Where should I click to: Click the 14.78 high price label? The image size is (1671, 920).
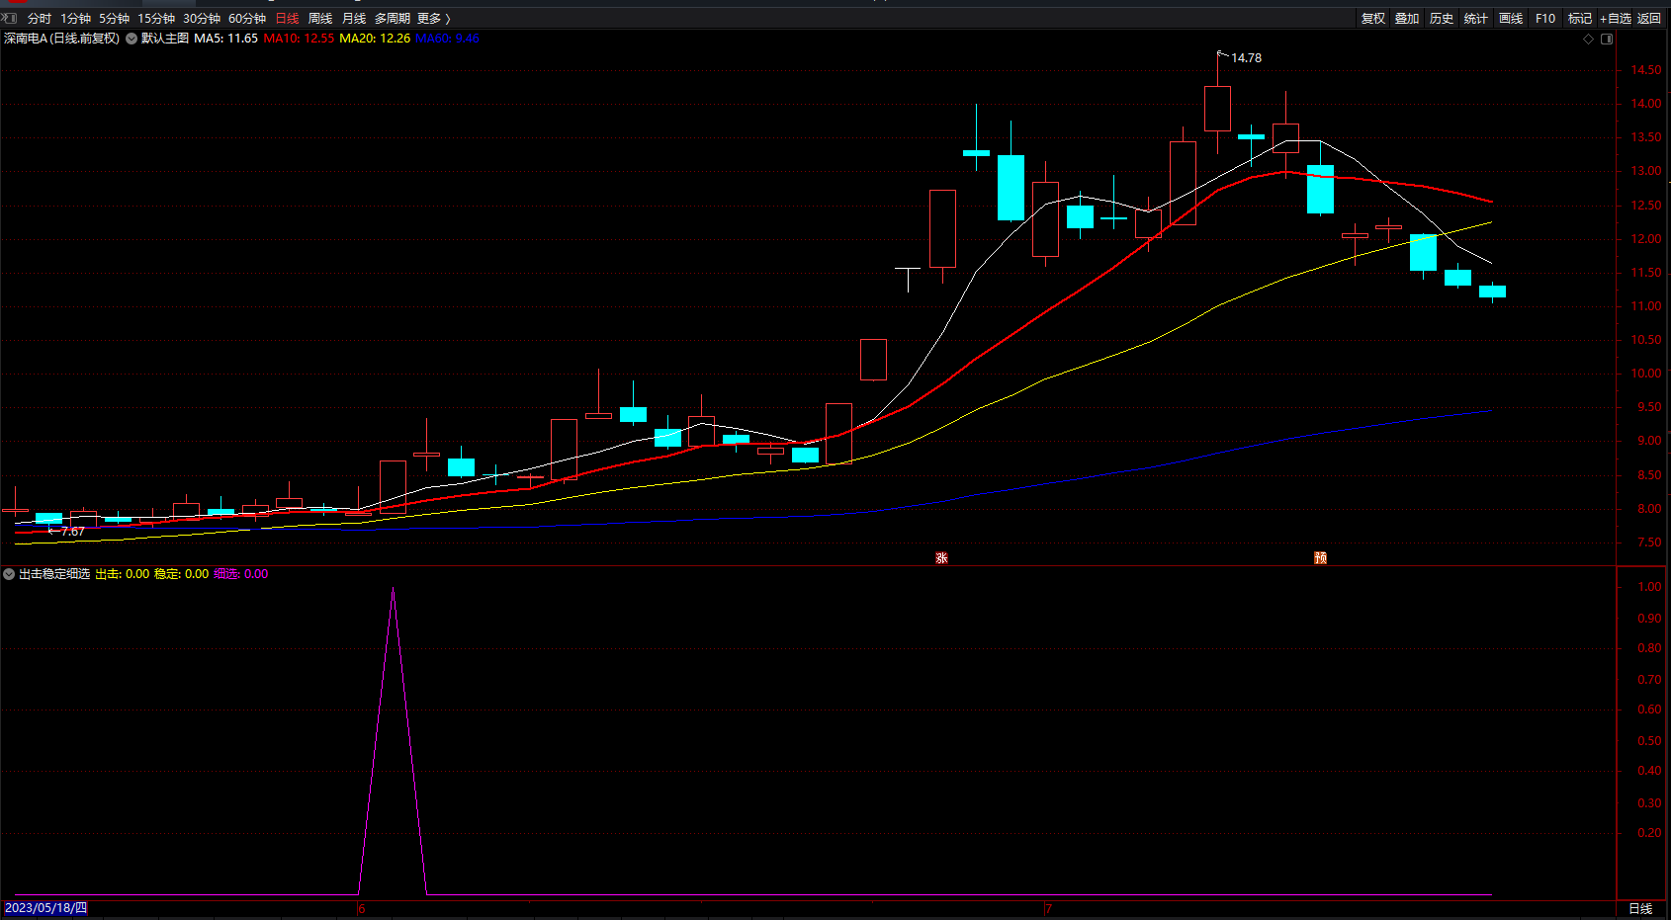[x=1246, y=58]
